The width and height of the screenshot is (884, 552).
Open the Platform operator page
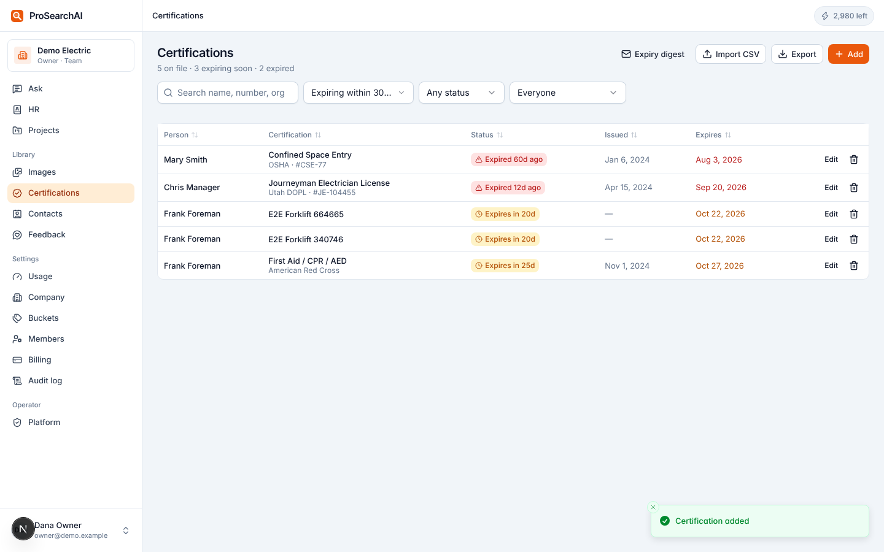pos(71,423)
